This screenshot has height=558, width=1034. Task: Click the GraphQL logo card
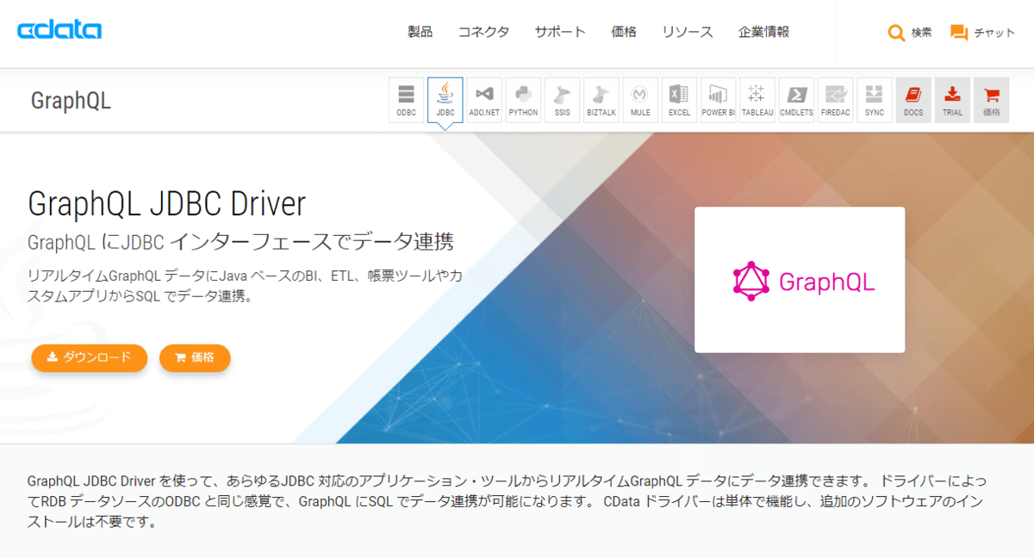tap(800, 280)
